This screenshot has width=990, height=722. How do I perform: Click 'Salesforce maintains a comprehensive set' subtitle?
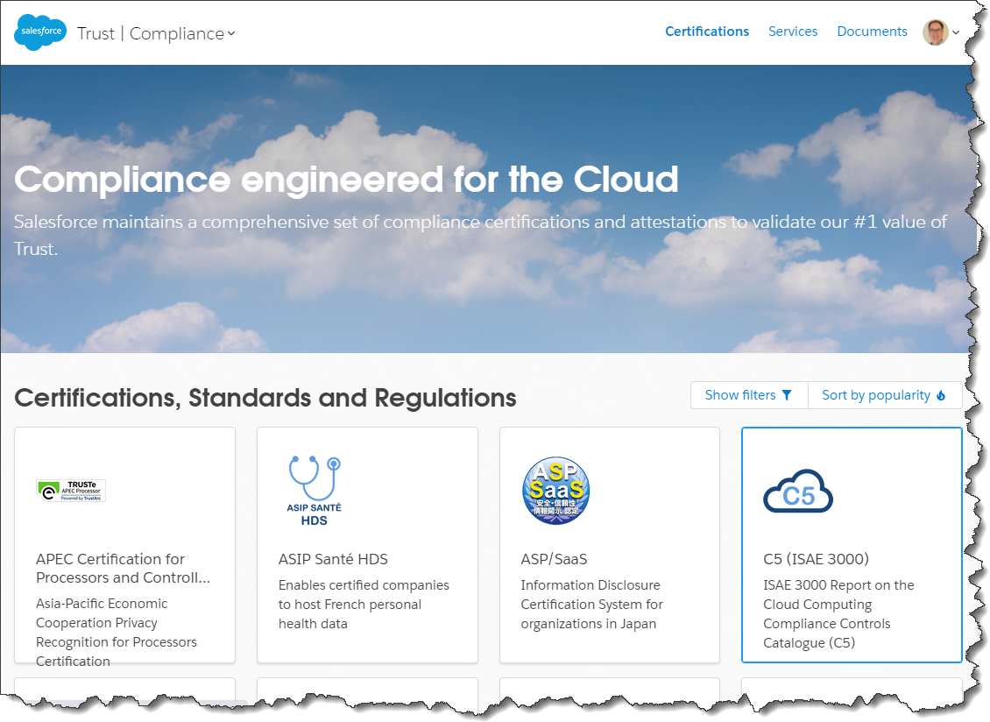point(480,235)
